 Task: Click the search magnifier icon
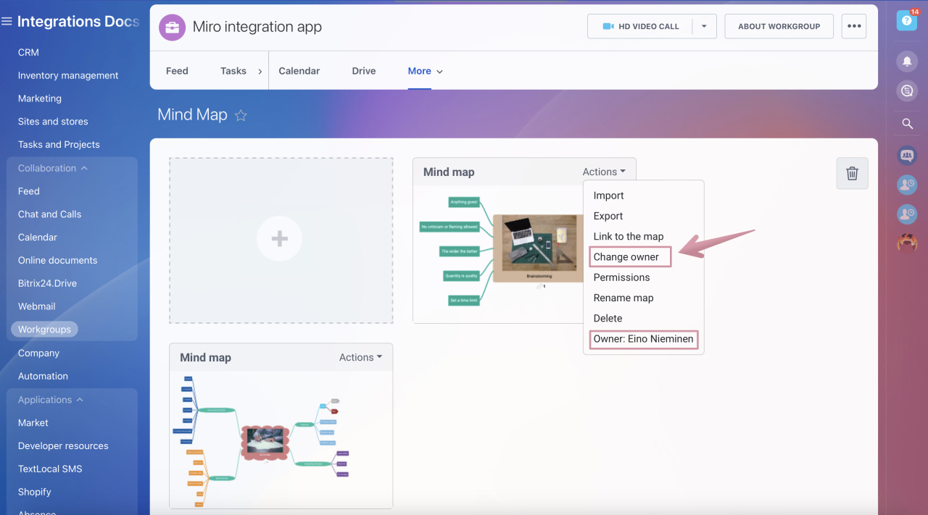(907, 124)
